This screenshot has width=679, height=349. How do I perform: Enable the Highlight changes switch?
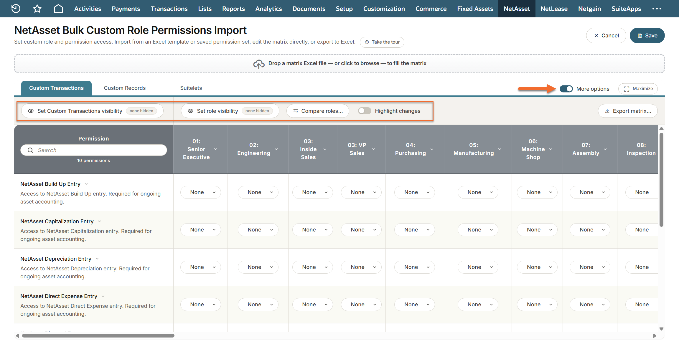point(365,111)
